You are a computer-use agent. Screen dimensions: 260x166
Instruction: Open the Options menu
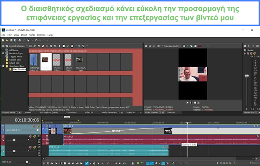pyautogui.click(x=41, y=35)
